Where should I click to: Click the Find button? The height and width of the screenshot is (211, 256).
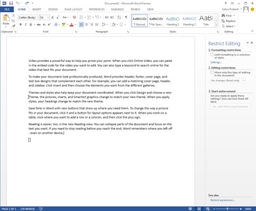(226, 15)
